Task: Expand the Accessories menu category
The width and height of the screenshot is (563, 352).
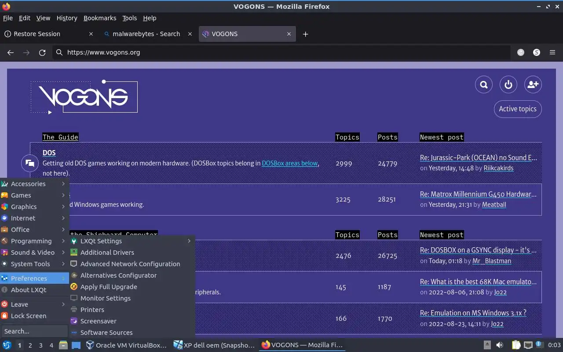Action: point(34,184)
